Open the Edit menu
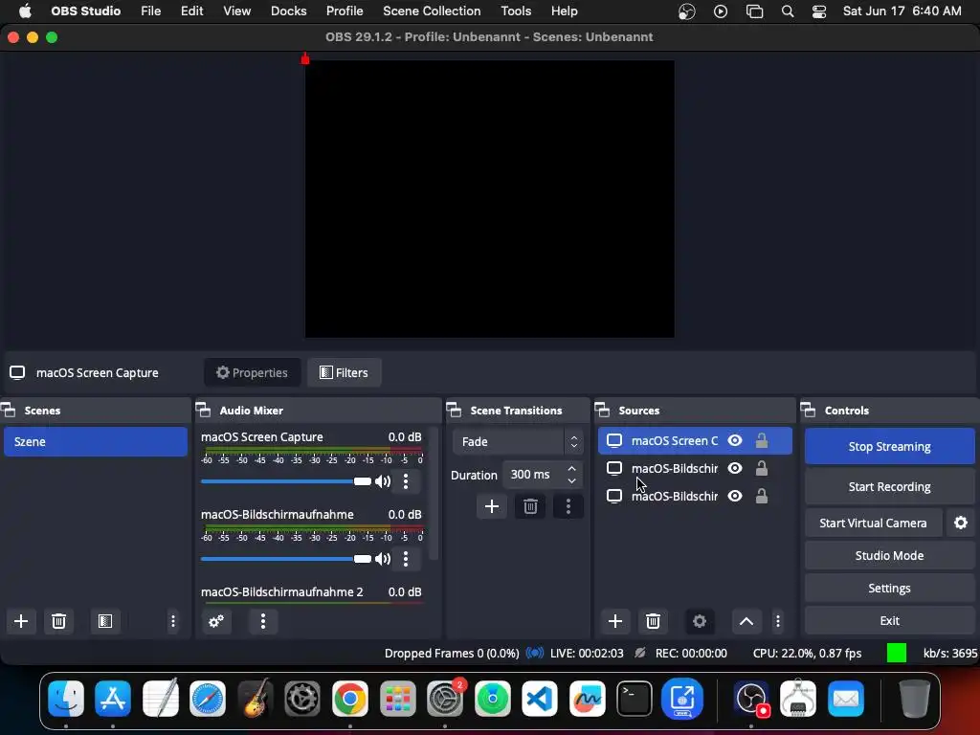The width and height of the screenshot is (980, 735). click(191, 11)
